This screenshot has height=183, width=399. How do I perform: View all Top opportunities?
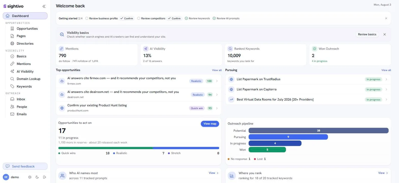click(217, 70)
